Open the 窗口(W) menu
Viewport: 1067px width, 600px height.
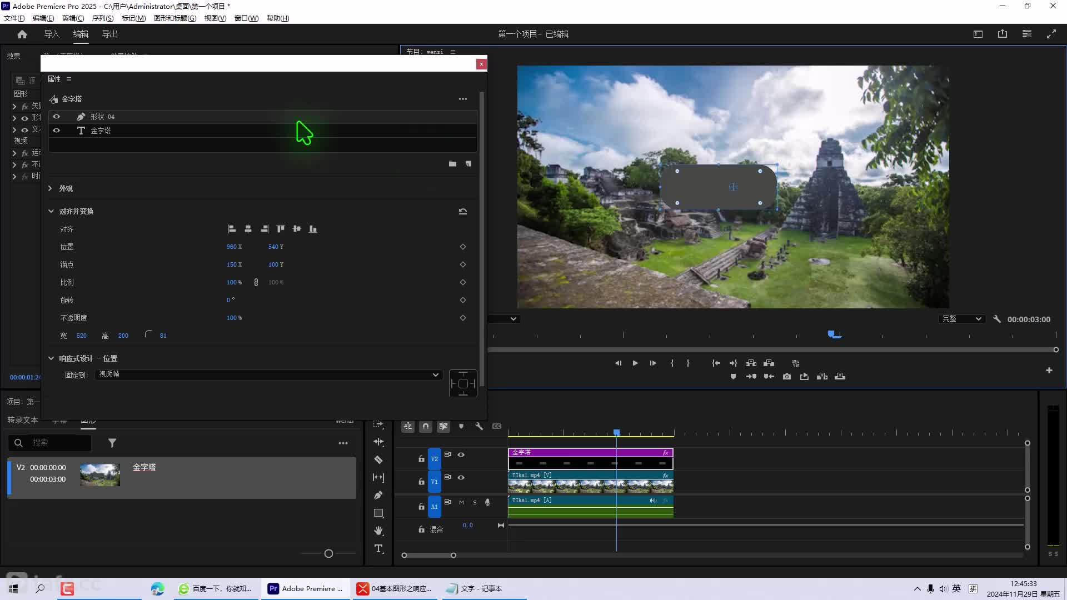246,18
